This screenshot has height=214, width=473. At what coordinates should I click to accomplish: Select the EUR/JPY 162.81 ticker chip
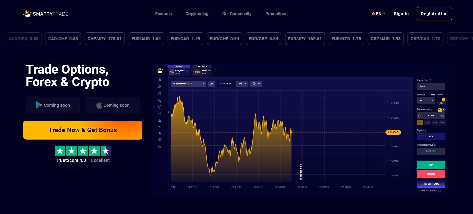[305, 39]
